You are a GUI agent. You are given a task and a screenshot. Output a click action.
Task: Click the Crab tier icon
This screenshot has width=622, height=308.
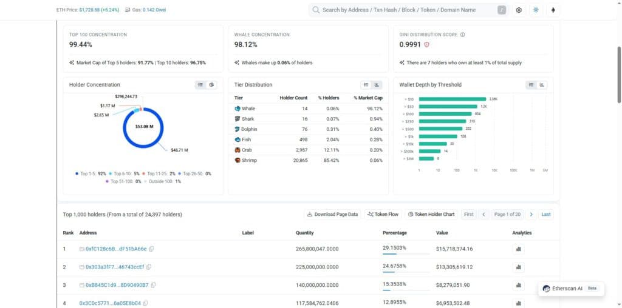pos(238,150)
